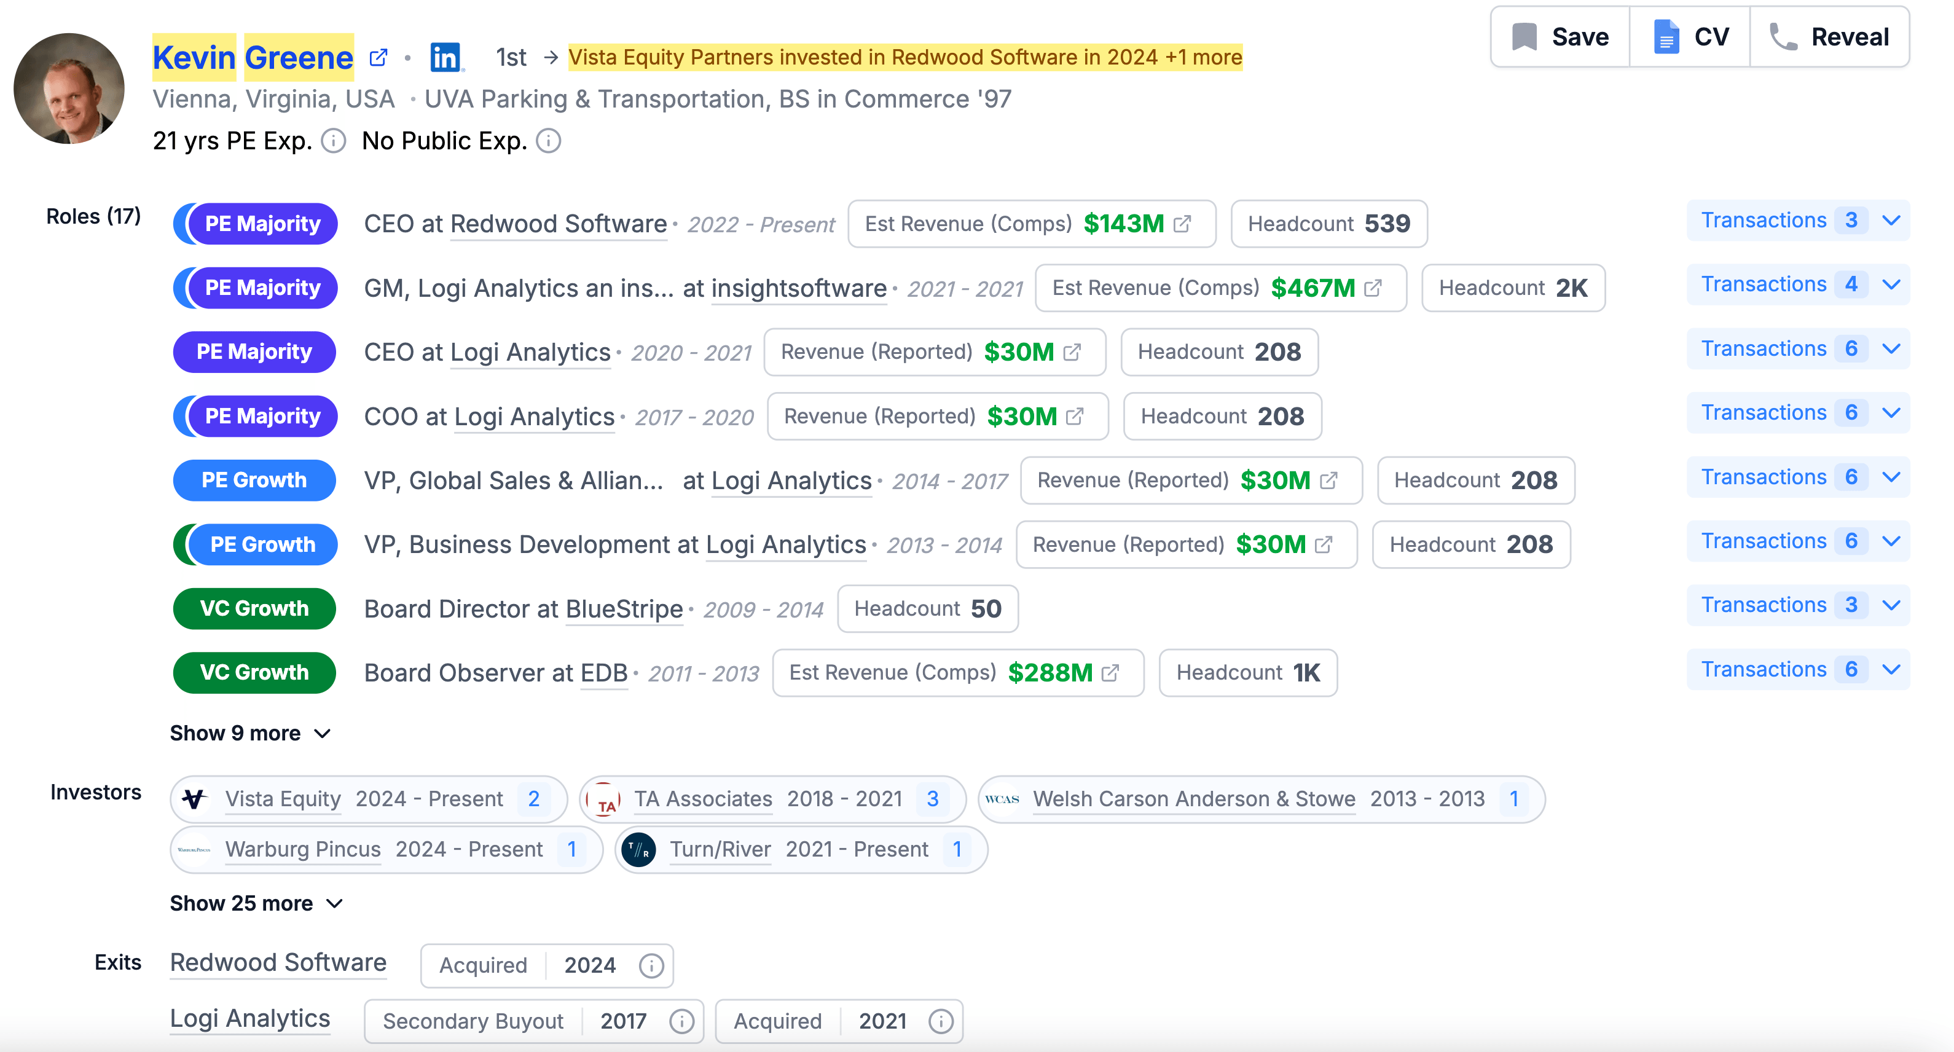
Task: Open Vista Equity investor chip
Action: click(x=283, y=799)
